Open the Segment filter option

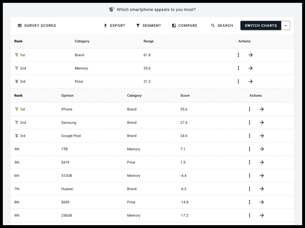pyautogui.click(x=148, y=25)
